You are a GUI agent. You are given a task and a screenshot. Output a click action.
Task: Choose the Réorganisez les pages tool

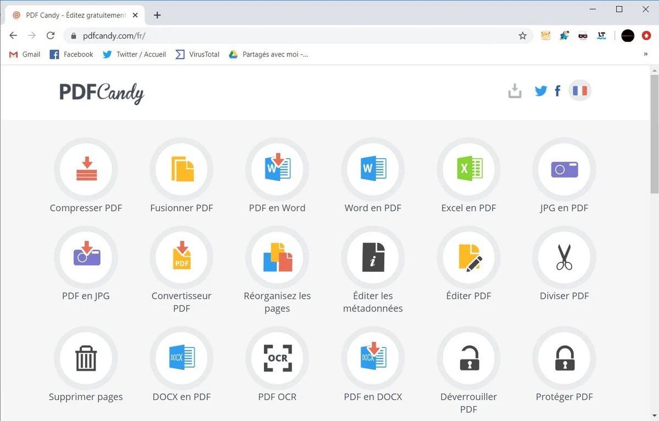point(277,257)
